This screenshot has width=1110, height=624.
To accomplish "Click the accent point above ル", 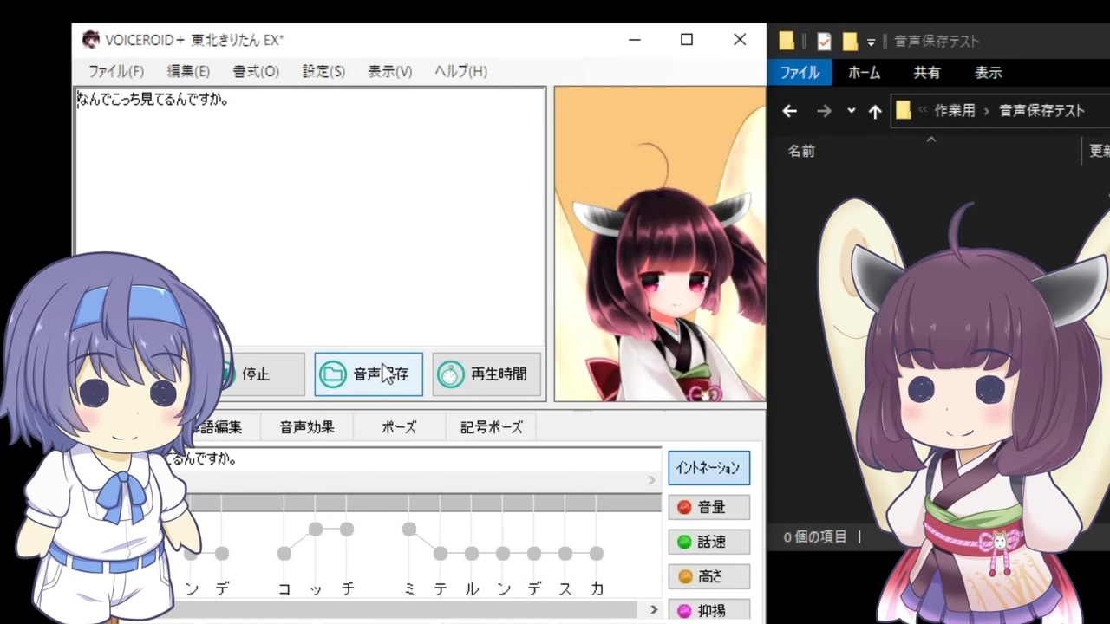I will click(x=472, y=553).
